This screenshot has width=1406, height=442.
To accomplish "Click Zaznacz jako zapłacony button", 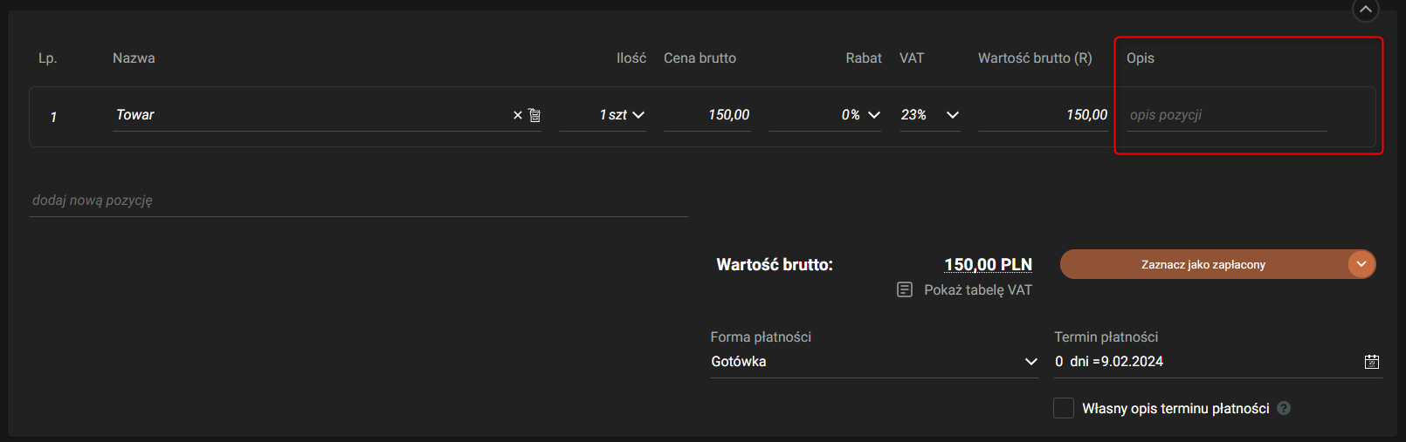I will 1203,264.
